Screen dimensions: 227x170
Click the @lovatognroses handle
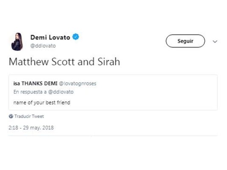(x=78, y=83)
